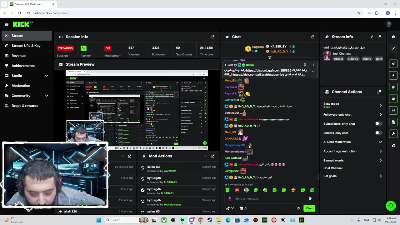The width and height of the screenshot is (400, 225).
Task: Expand the Studio sidebar section
Action: (47, 76)
